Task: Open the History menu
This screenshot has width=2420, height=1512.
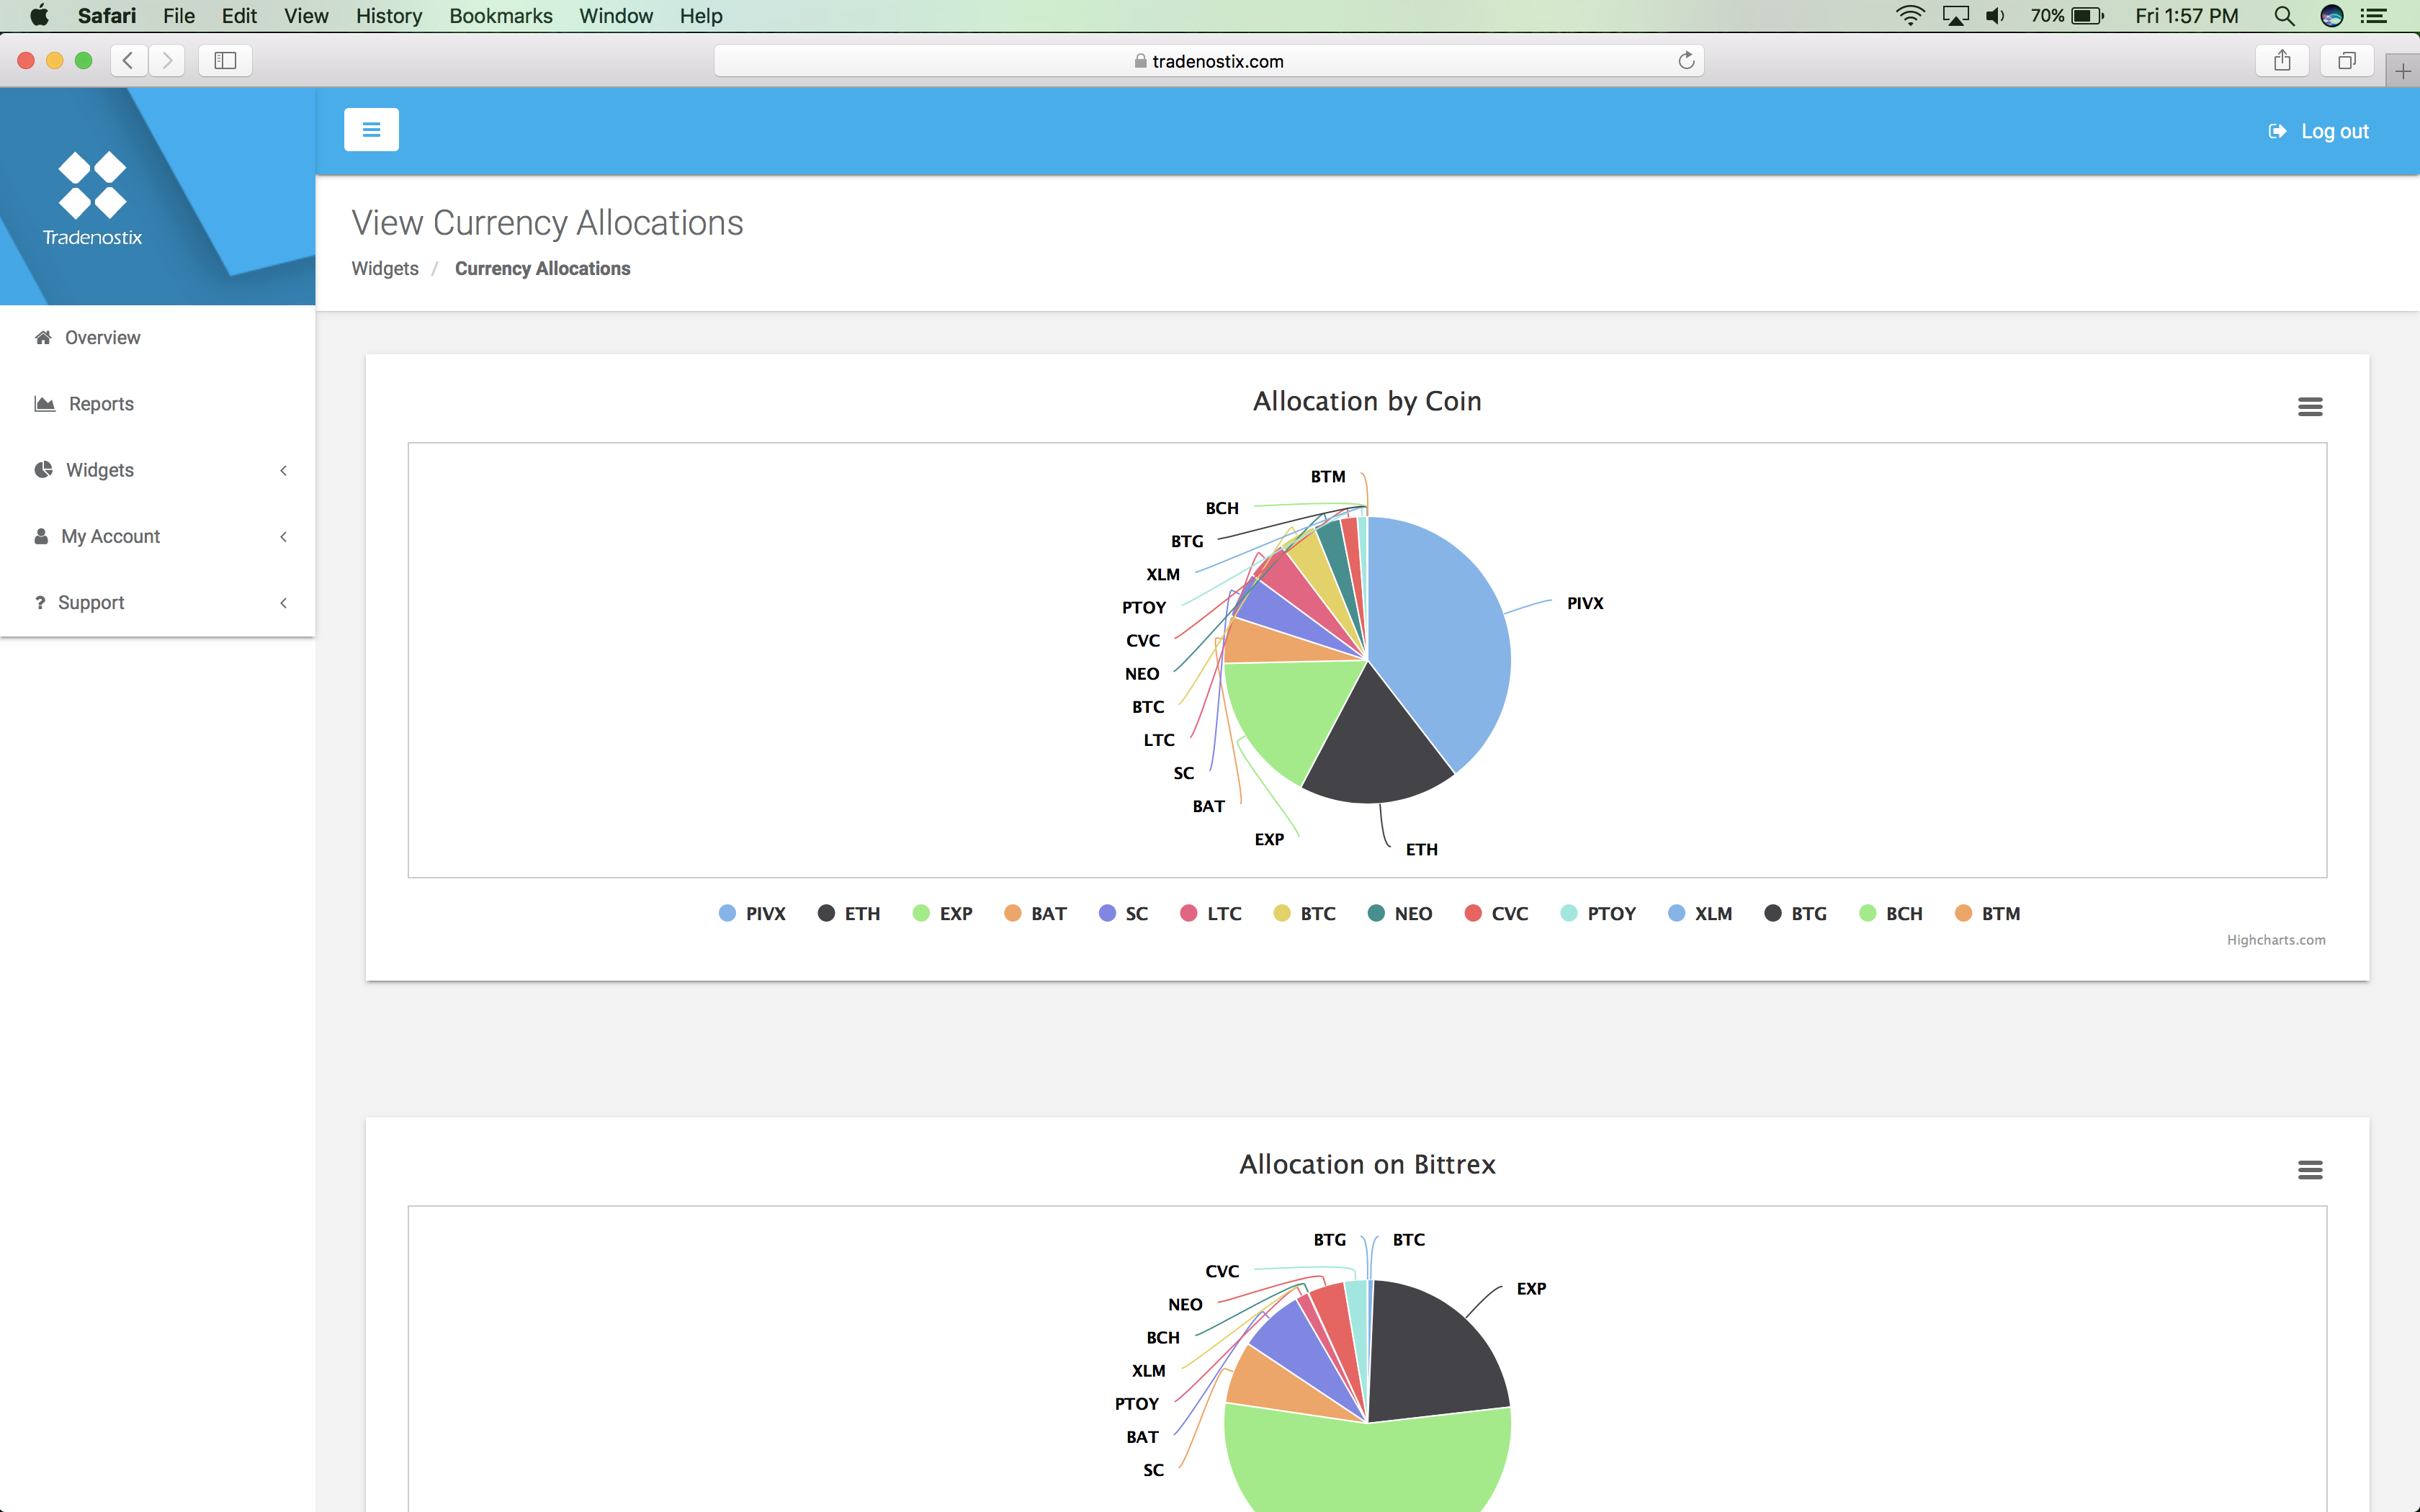Action: coord(389,16)
